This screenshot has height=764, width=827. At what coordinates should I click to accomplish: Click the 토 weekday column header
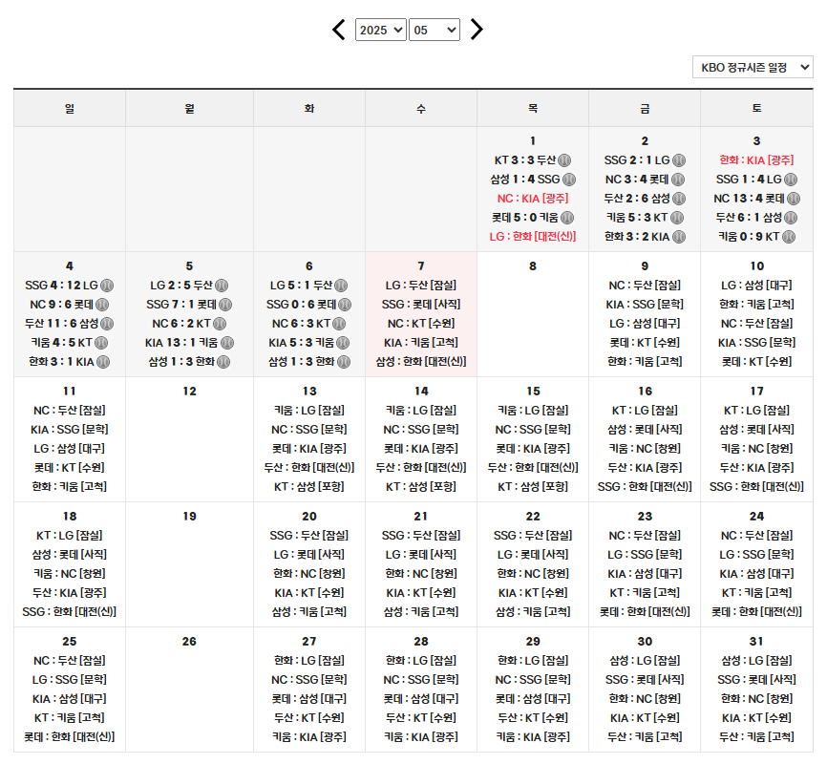[756, 108]
